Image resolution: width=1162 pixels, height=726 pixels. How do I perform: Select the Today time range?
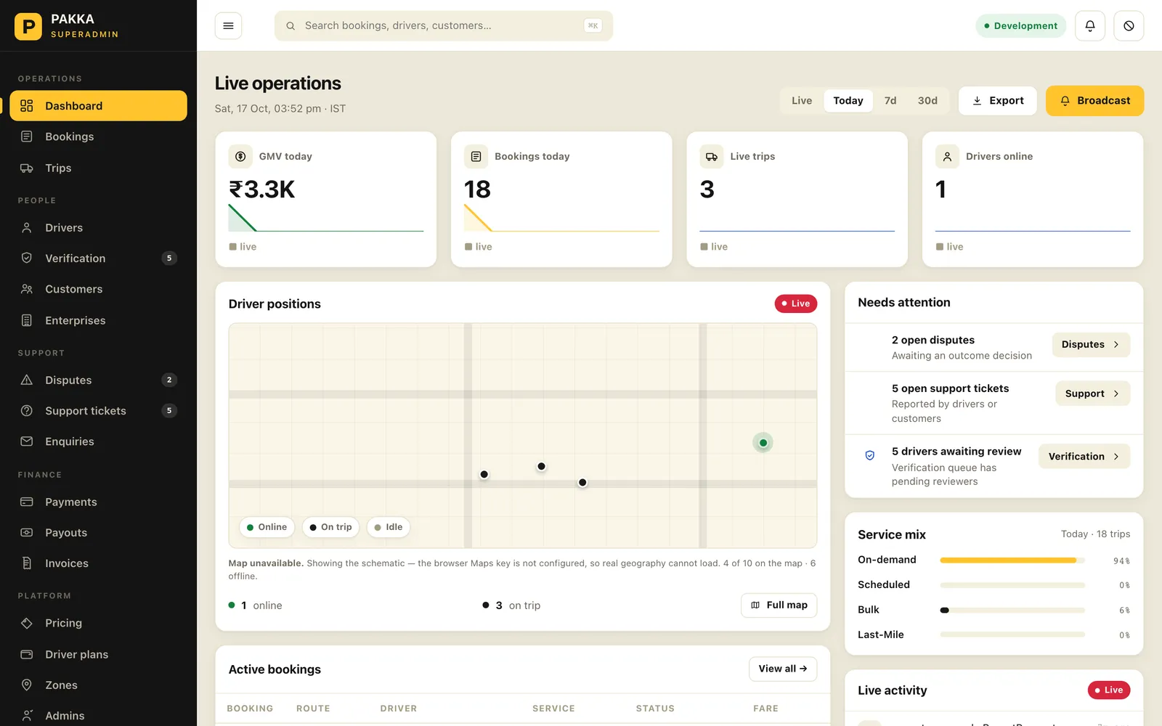pos(848,101)
